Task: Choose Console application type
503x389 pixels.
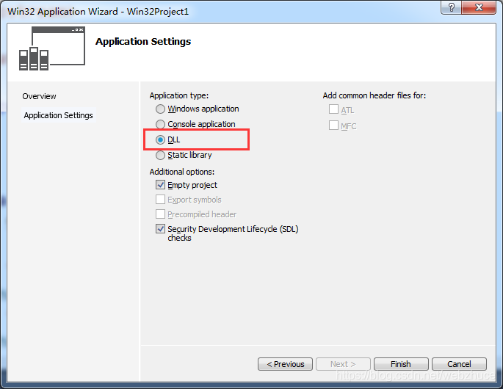Action: point(160,124)
